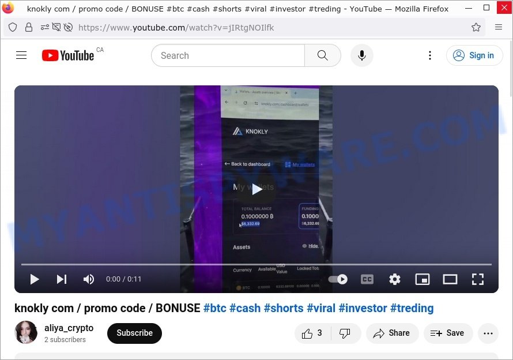This screenshot has height=360, width=513.
Task: Open the #investor hashtag link
Action: tap(363, 308)
